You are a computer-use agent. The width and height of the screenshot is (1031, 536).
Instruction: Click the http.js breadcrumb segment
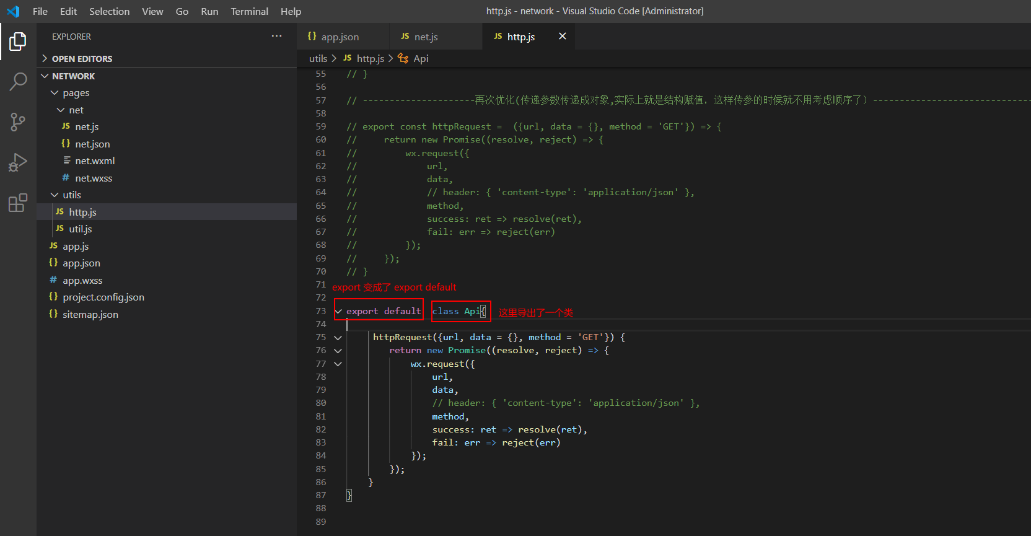(x=371, y=58)
